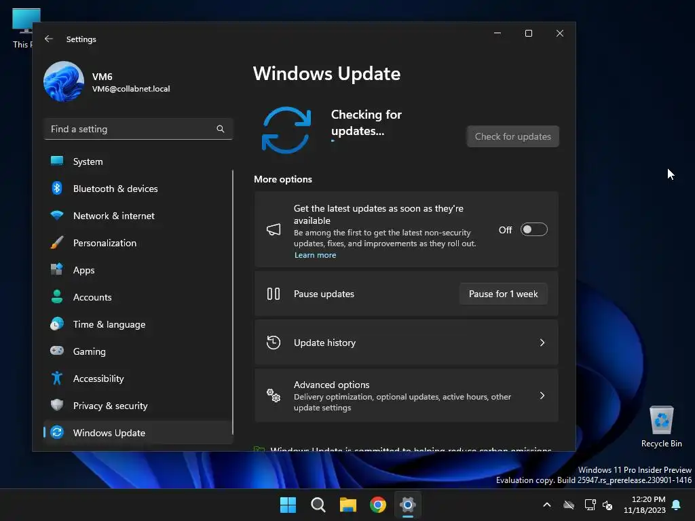This screenshot has width=695, height=521.
Task: Expand Update history chevron
Action: (x=542, y=343)
